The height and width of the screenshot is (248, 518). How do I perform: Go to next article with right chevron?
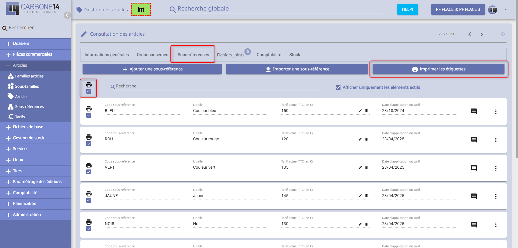482,34
